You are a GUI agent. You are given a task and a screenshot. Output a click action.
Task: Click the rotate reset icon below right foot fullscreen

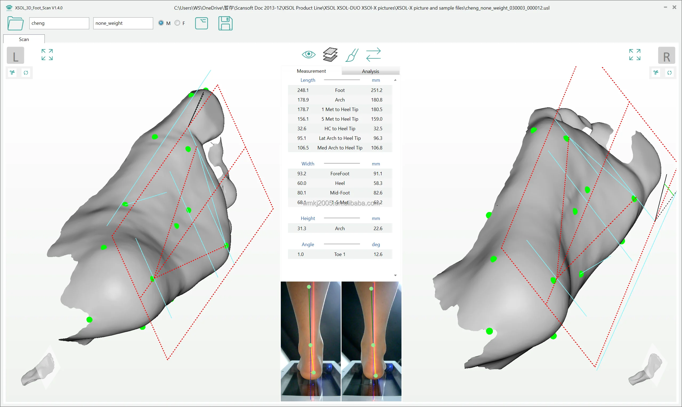pos(669,73)
